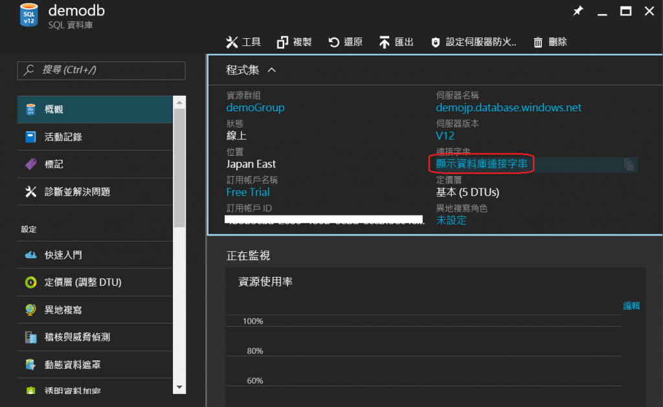Click the 動態資料遮罩 icon
Viewport: 663px width, 407px height.
tap(30, 364)
